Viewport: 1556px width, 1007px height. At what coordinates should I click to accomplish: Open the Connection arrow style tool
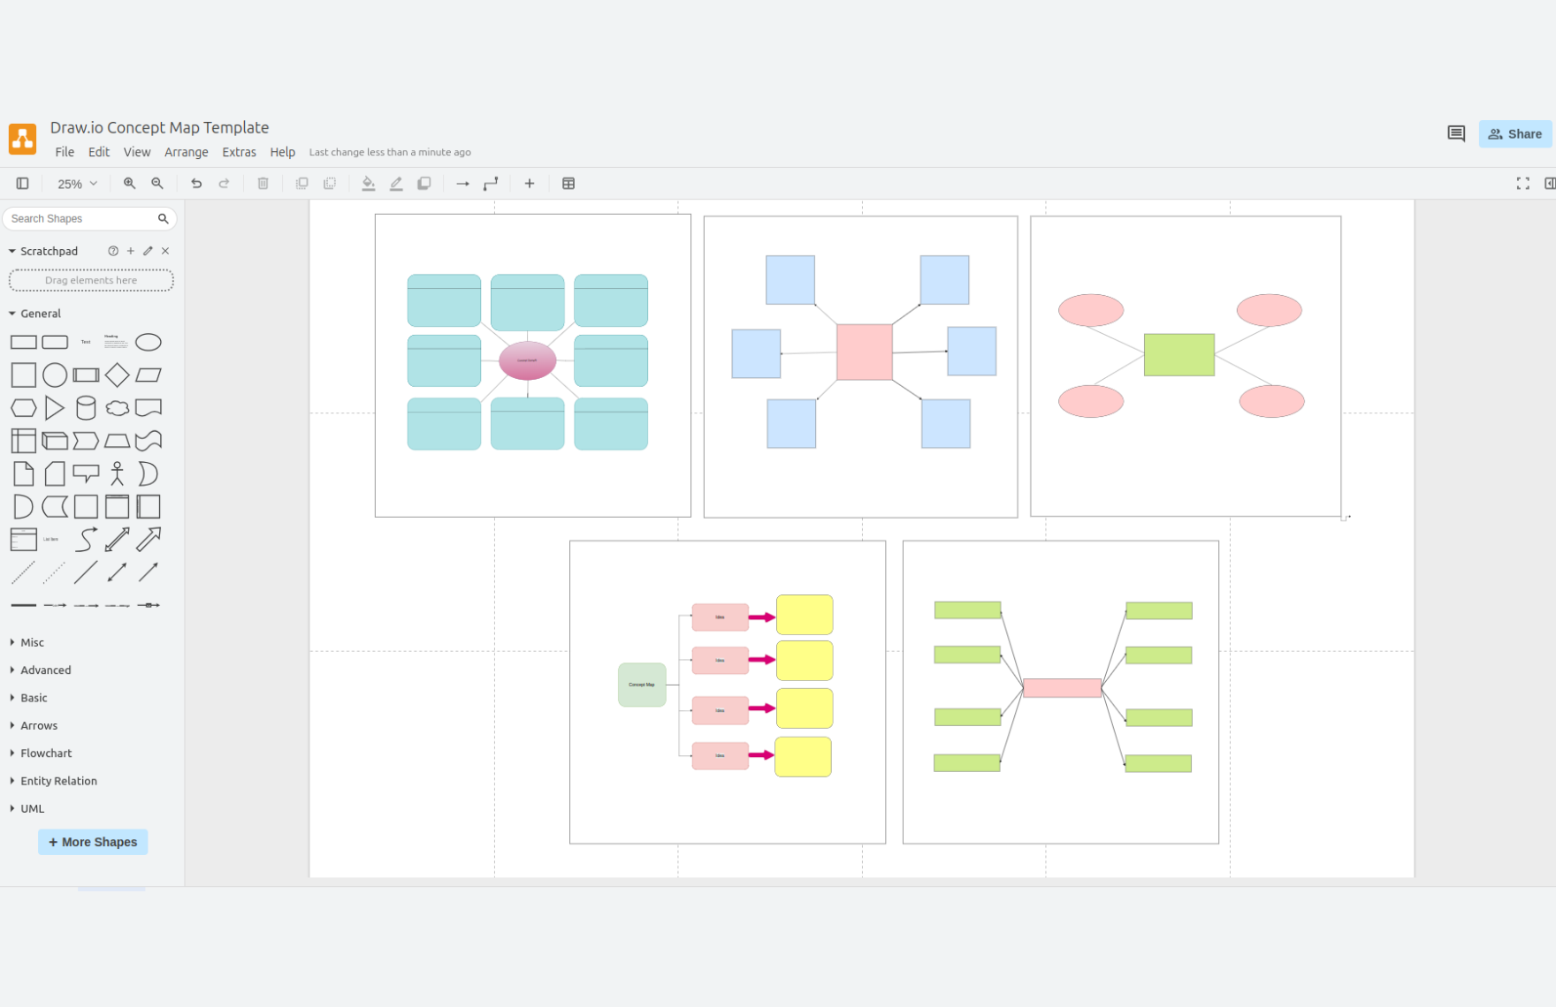click(462, 184)
